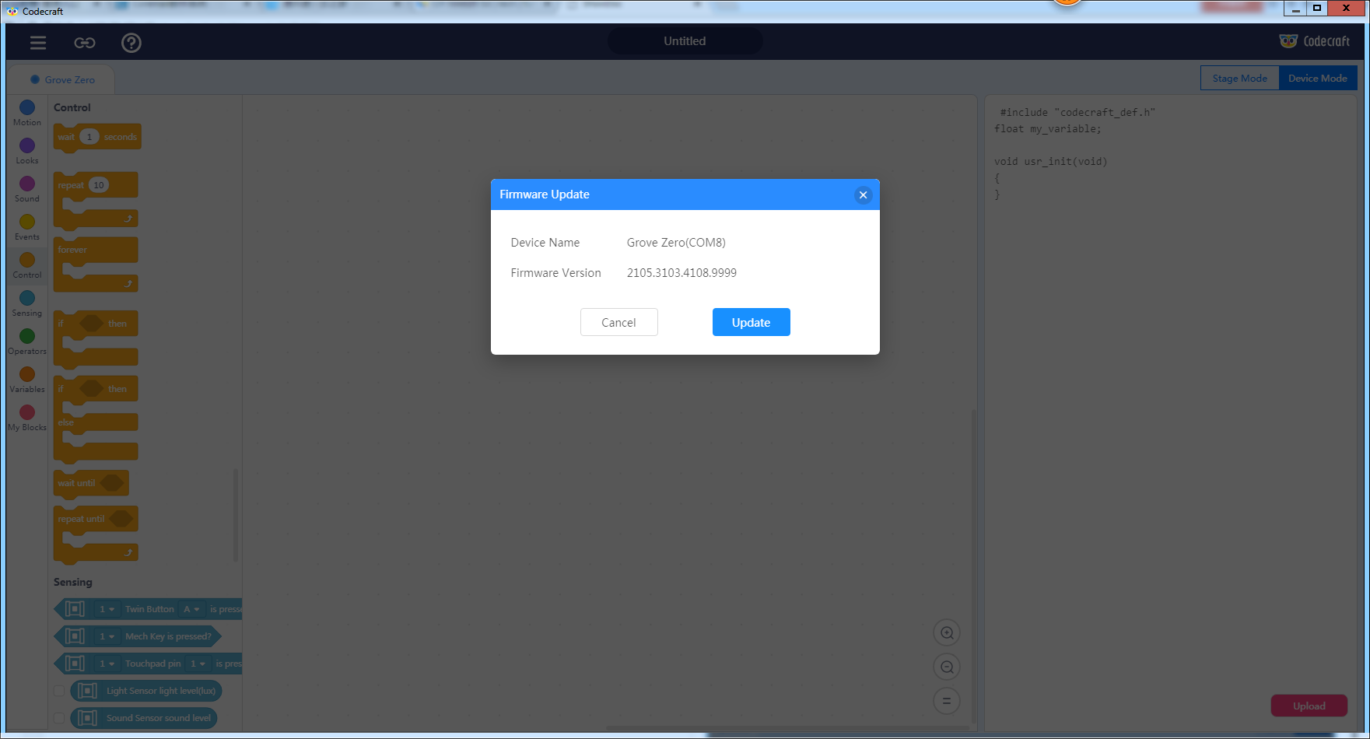Click the Mech Key block module icon
Image resolution: width=1370 pixels, height=739 pixels.
coord(75,636)
